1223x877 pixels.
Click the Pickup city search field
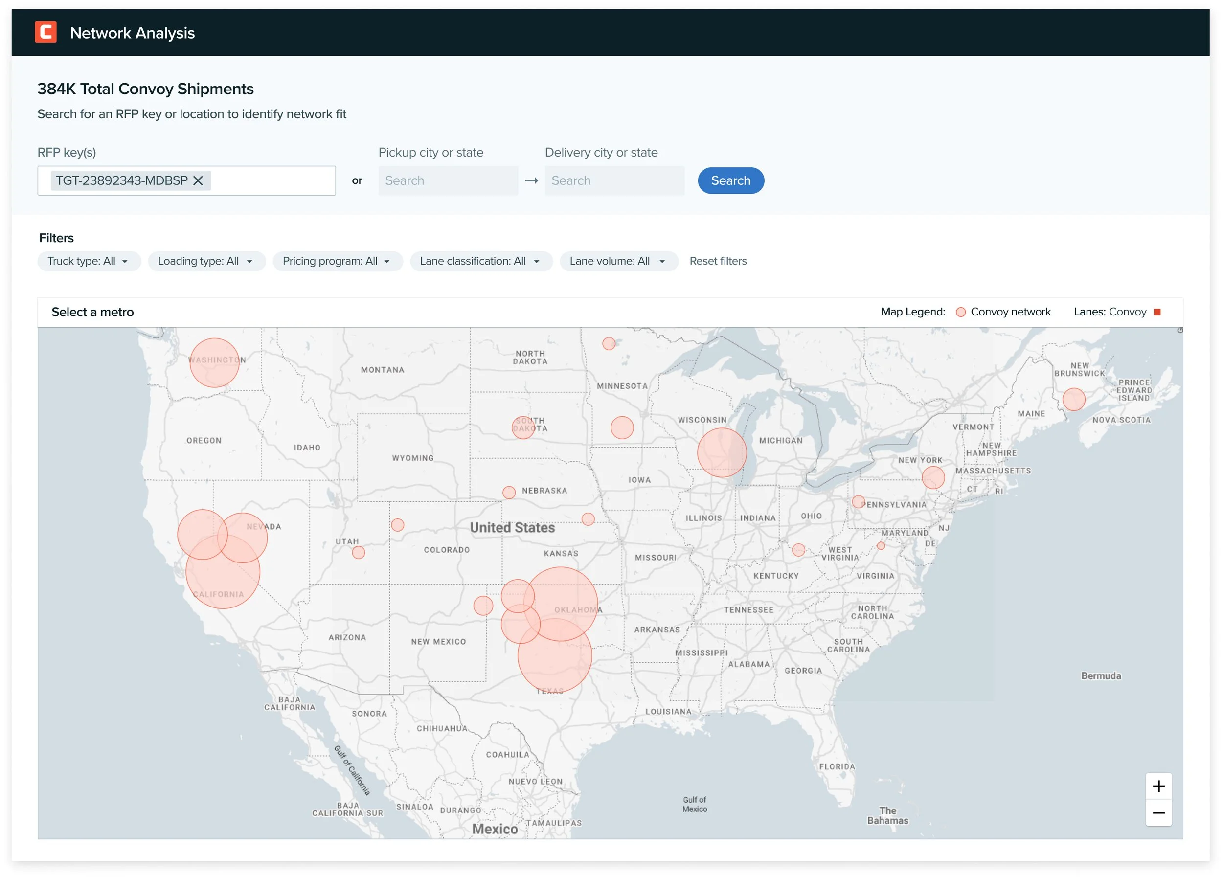pos(448,180)
